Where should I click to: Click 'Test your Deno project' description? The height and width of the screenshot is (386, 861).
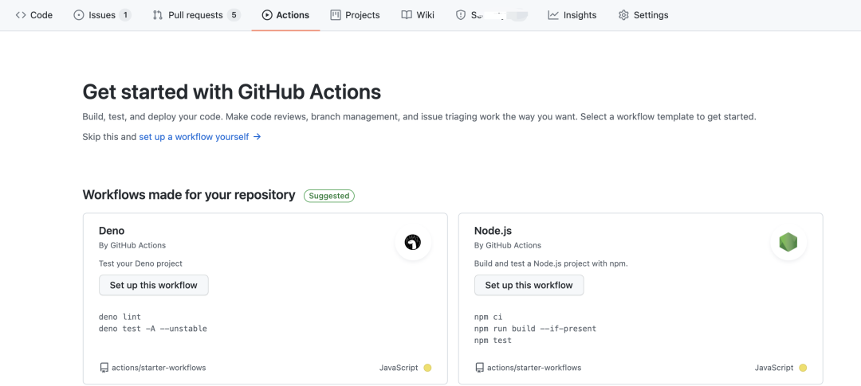coord(140,263)
